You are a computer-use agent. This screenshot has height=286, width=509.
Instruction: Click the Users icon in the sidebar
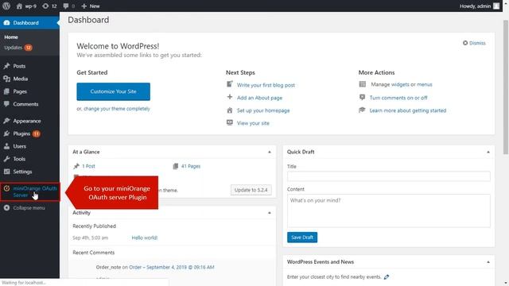6,146
